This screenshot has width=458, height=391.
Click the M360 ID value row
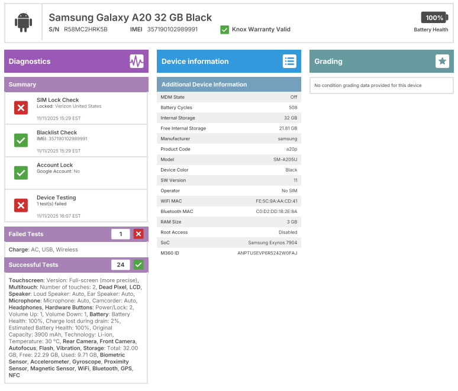(267, 253)
